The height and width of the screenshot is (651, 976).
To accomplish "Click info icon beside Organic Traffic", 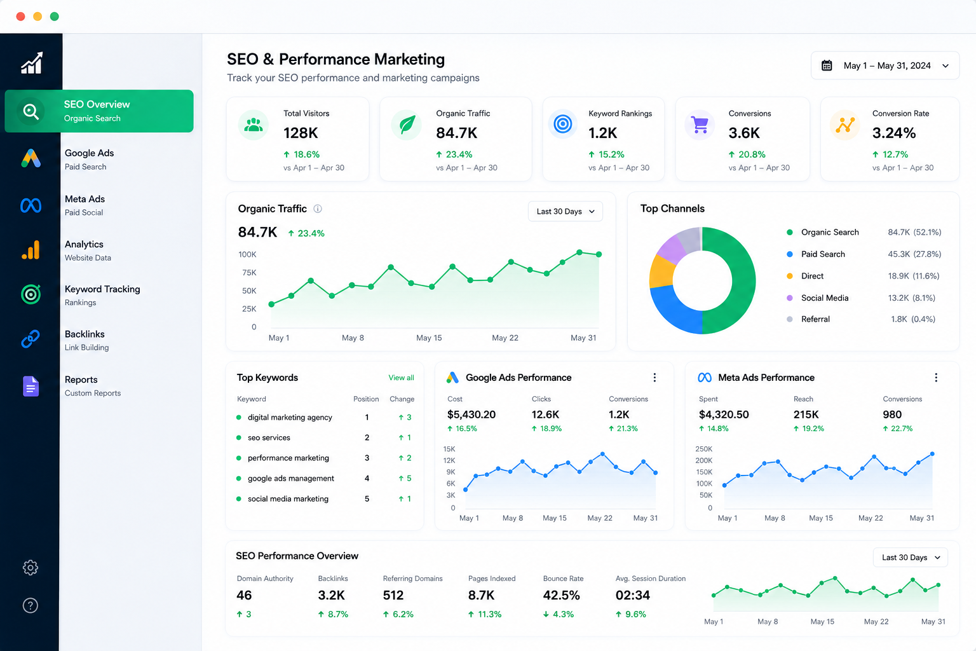I will click(318, 209).
